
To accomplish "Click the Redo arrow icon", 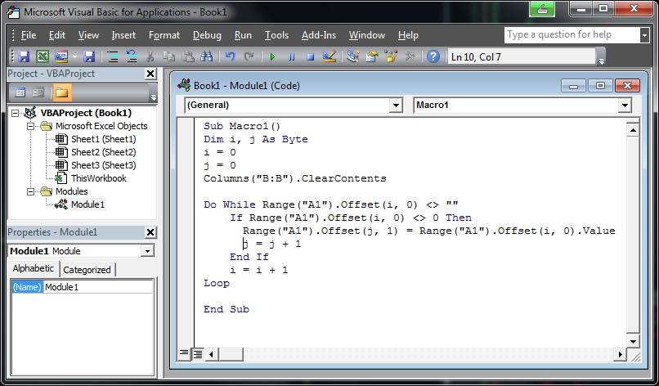I will coord(249,56).
